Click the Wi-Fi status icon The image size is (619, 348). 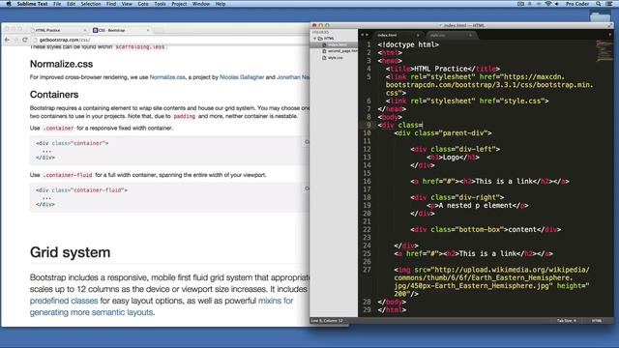tap(548, 4)
